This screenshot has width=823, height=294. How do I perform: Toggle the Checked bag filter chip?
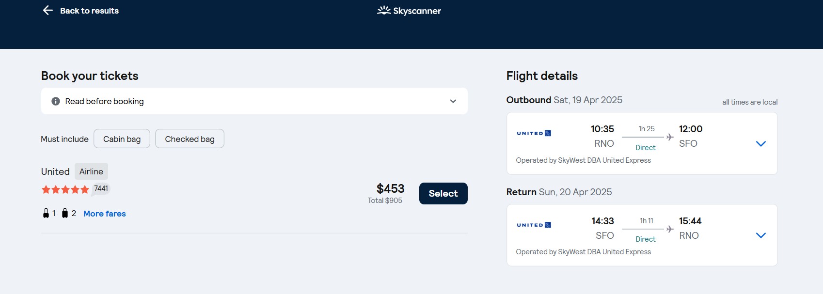coord(190,139)
